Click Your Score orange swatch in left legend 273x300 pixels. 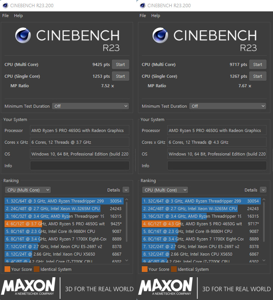point(7,269)
